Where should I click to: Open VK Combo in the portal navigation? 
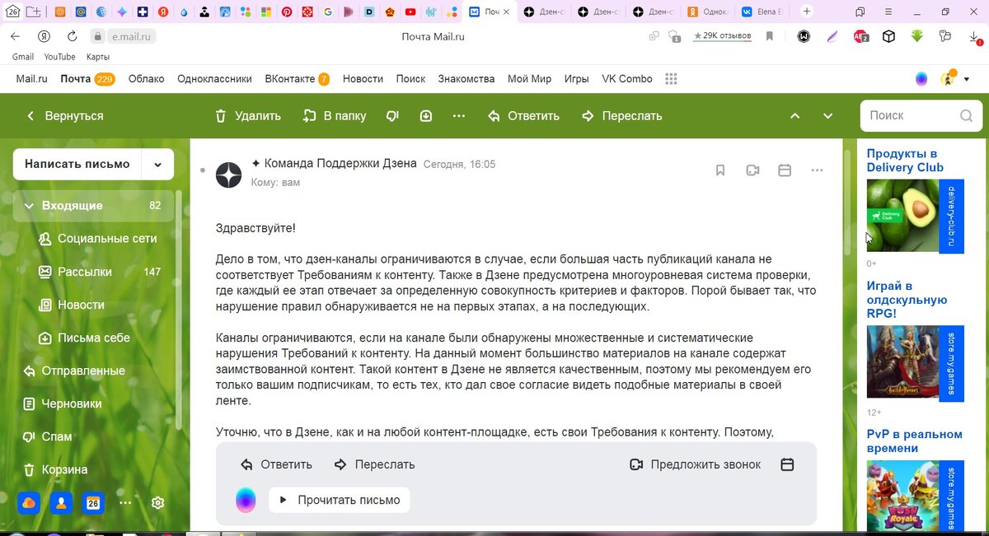pyautogui.click(x=627, y=79)
